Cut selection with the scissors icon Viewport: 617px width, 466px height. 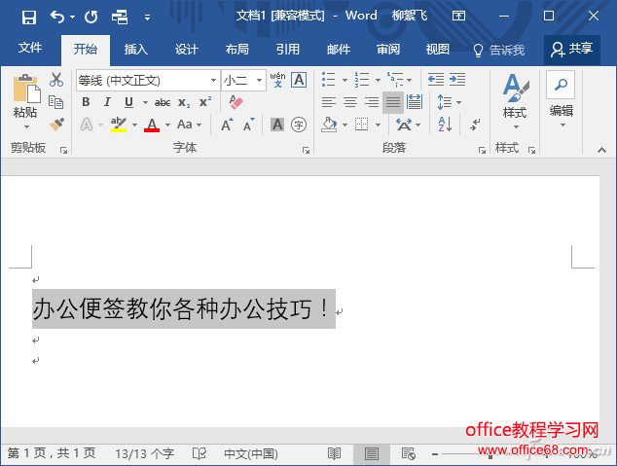click(x=56, y=80)
